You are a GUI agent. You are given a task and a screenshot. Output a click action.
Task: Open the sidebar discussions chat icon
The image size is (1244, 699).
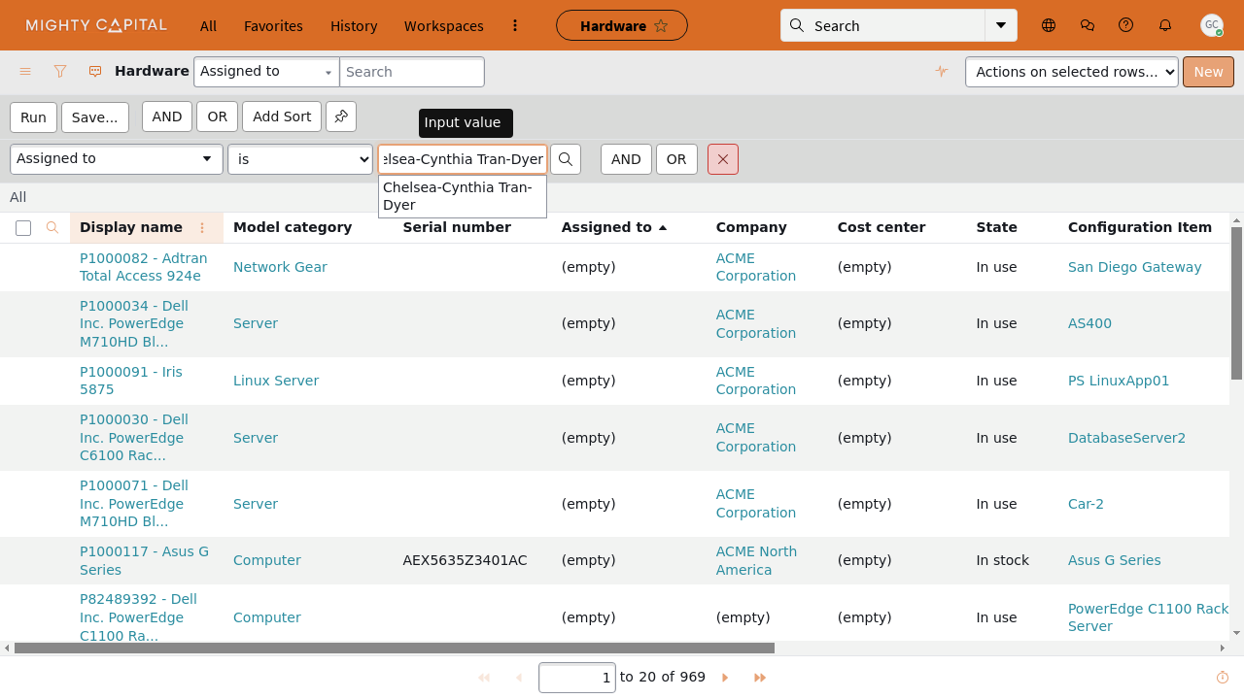pyautogui.click(x=1088, y=25)
